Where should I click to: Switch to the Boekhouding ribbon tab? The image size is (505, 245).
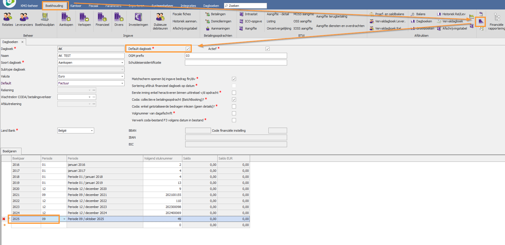(x=54, y=6)
